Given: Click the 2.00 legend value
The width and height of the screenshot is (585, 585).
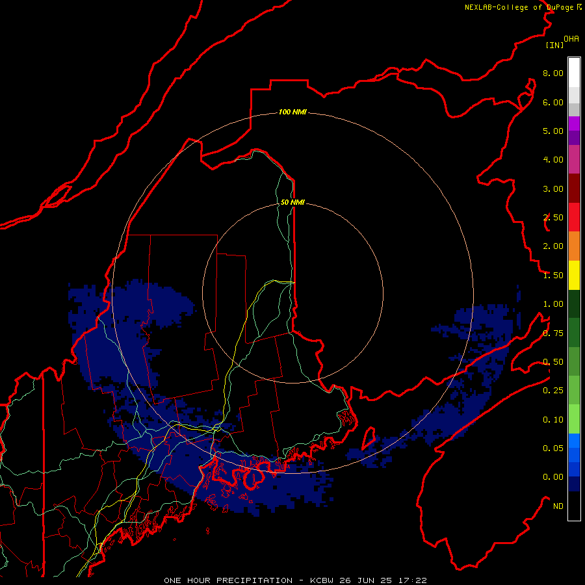Looking at the screenshot, I should pos(553,246).
